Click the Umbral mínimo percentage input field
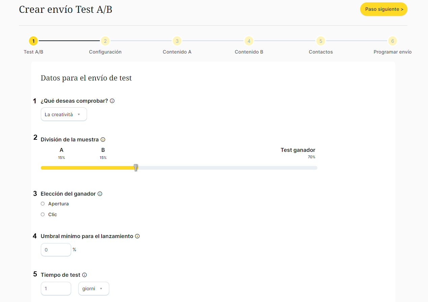The height and width of the screenshot is (302, 428). [x=56, y=250]
